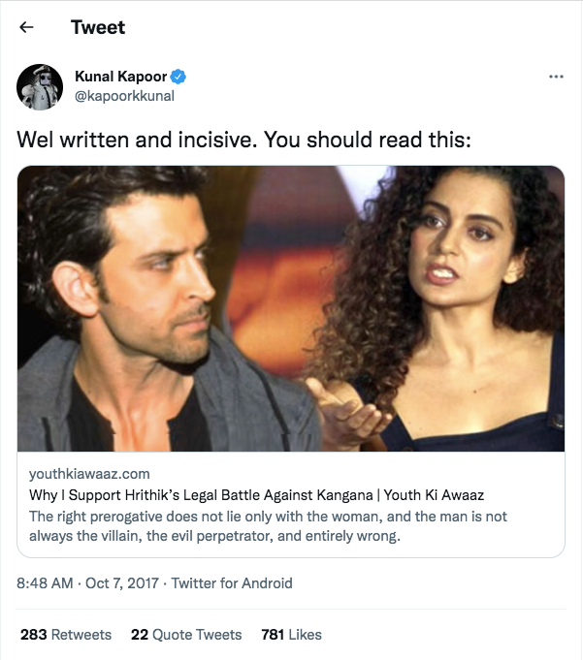Open the three-dot more options menu

tap(556, 77)
